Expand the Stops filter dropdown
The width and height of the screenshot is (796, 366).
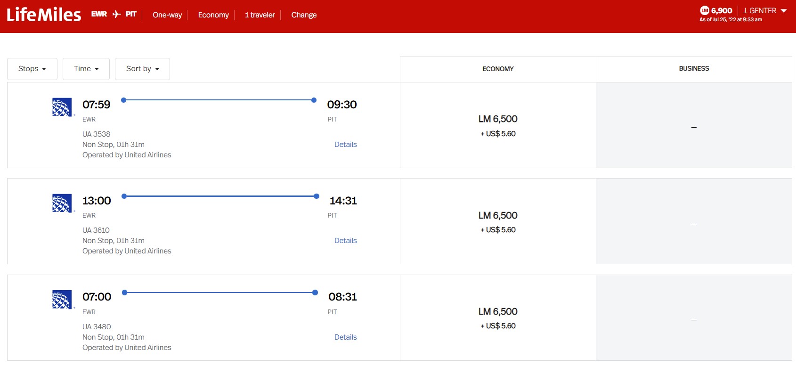(x=32, y=69)
